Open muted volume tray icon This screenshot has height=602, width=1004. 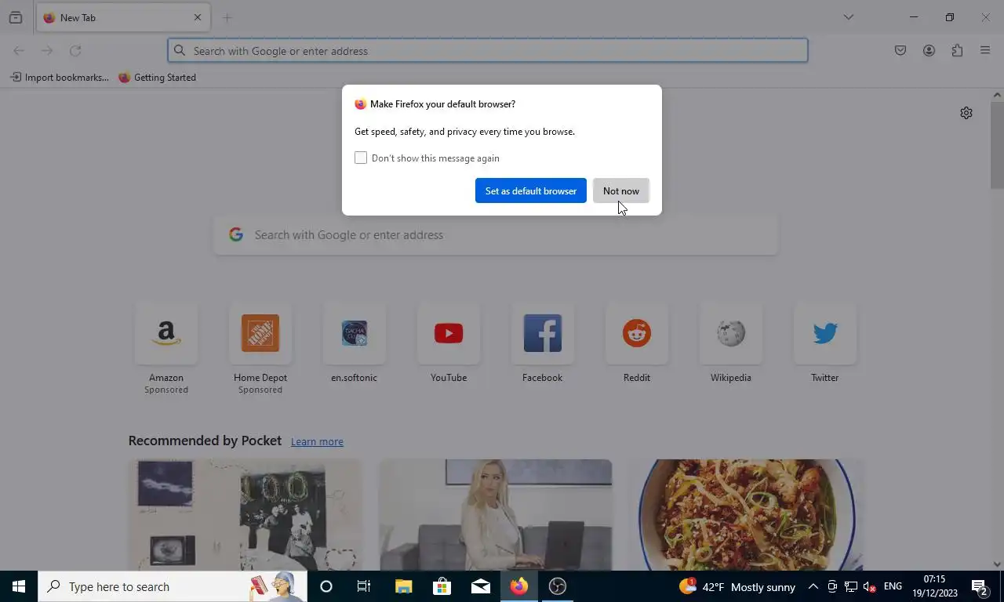pyautogui.click(x=869, y=586)
